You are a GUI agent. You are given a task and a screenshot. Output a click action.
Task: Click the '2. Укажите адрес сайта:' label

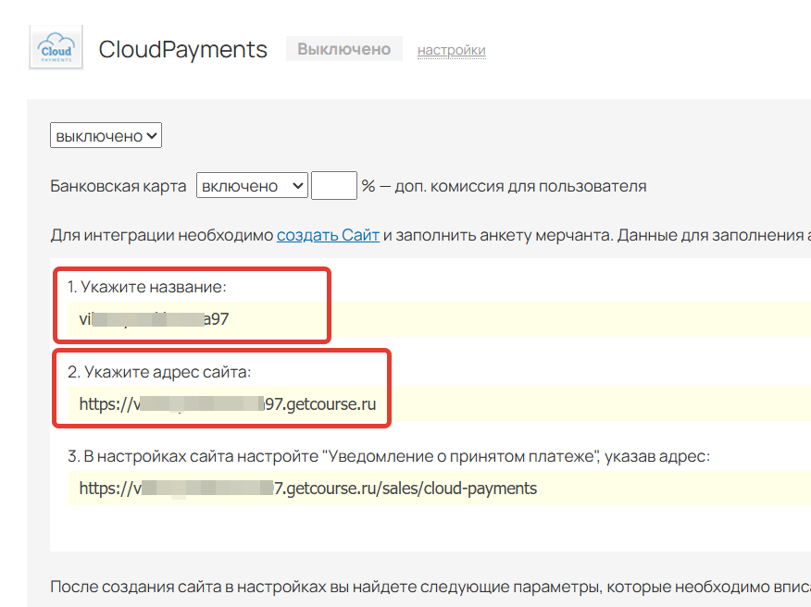159,372
